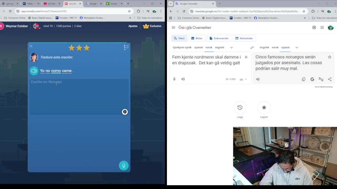Open 'Formacion Online' bookmark in left window
The height and width of the screenshot is (189, 337).
[15, 18]
